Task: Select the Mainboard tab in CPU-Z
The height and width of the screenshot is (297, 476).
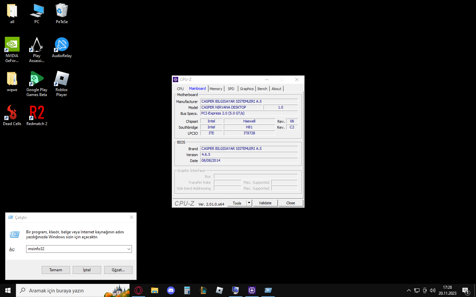Action: 197,88
